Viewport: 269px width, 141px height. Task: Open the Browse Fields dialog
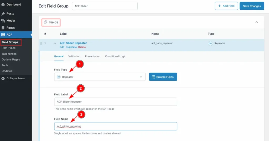pyautogui.click(x=163, y=77)
